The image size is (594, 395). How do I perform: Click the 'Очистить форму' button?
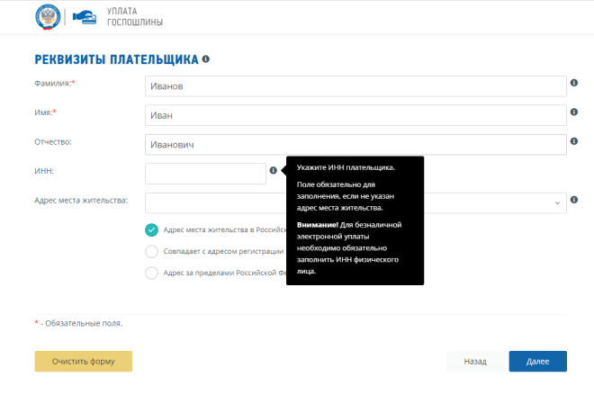pyautogui.click(x=84, y=362)
